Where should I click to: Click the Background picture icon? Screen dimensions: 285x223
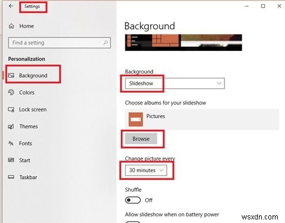click(11, 75)
